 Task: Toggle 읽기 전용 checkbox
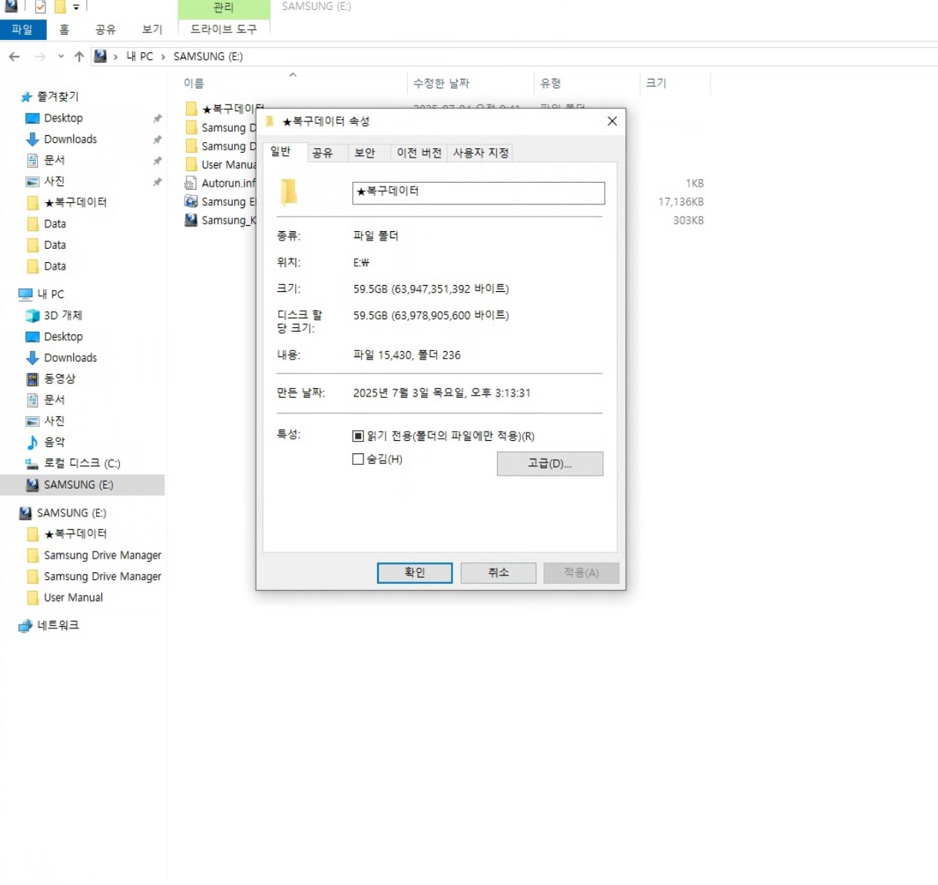[x=358, y=436]
